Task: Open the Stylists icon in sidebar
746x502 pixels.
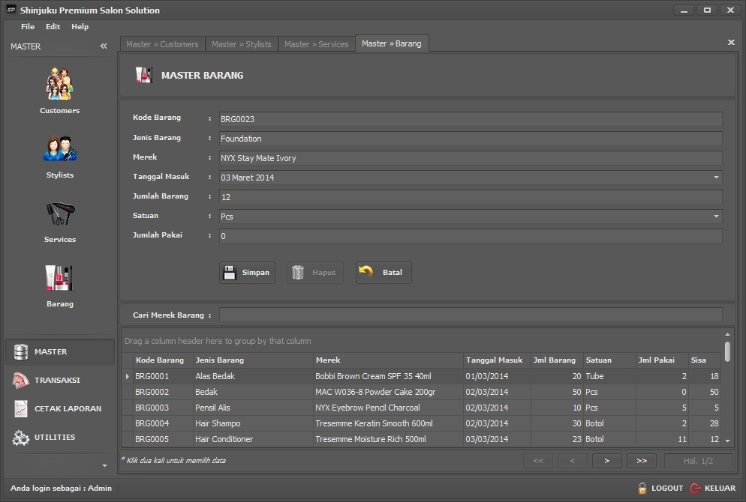Action: tap(59, 149)
